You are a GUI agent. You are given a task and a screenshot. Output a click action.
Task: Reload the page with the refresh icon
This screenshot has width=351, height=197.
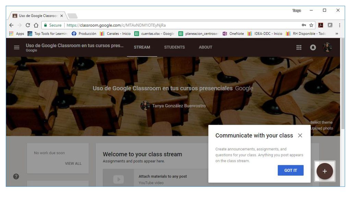(28, 25)
